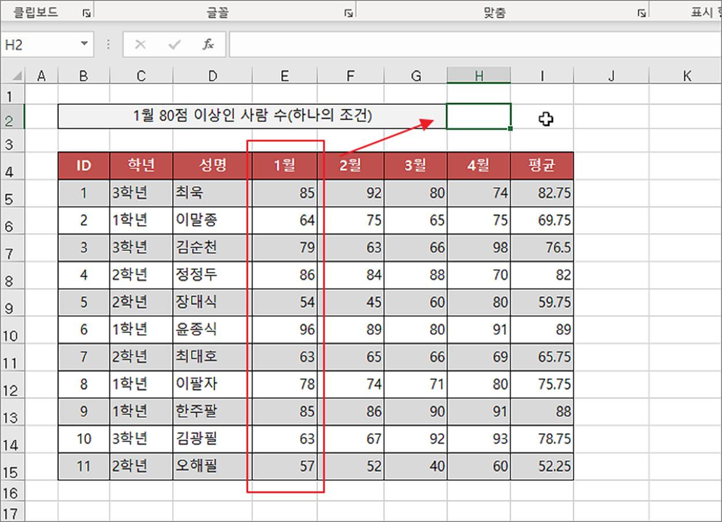Click ID cell '7' for 최대호
This screenshot has width=722, height=522.
[x=84, y=357]
